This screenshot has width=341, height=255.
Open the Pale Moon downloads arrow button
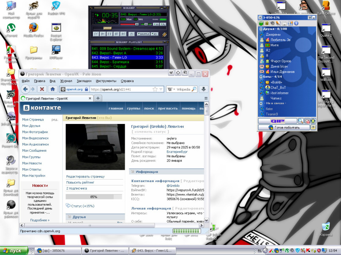(x=204, y=89)
